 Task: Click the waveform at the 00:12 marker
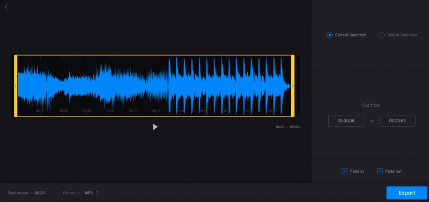pyautogui.click(x=157, y=111)
